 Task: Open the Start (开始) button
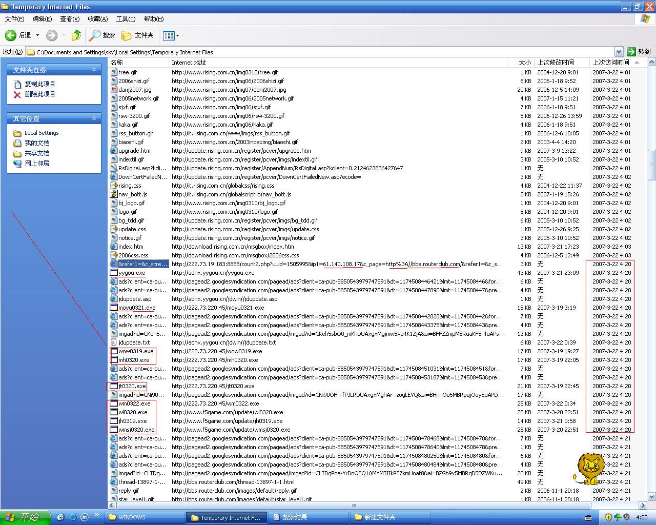25,517
